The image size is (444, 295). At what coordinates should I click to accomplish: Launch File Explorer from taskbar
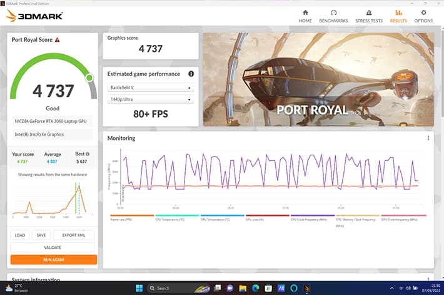point(243,288)
